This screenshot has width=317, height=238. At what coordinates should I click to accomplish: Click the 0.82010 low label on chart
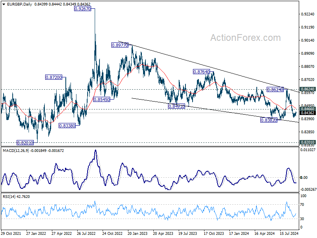pyautogui.click(x=25, y=143)
